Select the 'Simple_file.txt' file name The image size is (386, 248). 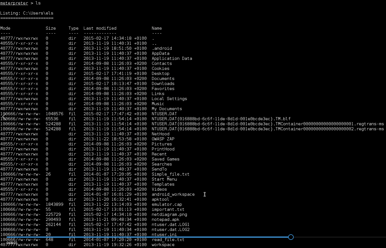[x=171, y=174]
